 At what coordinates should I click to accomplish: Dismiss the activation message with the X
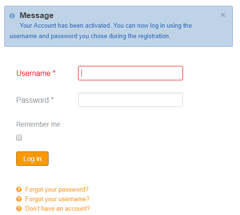[223, 15]
